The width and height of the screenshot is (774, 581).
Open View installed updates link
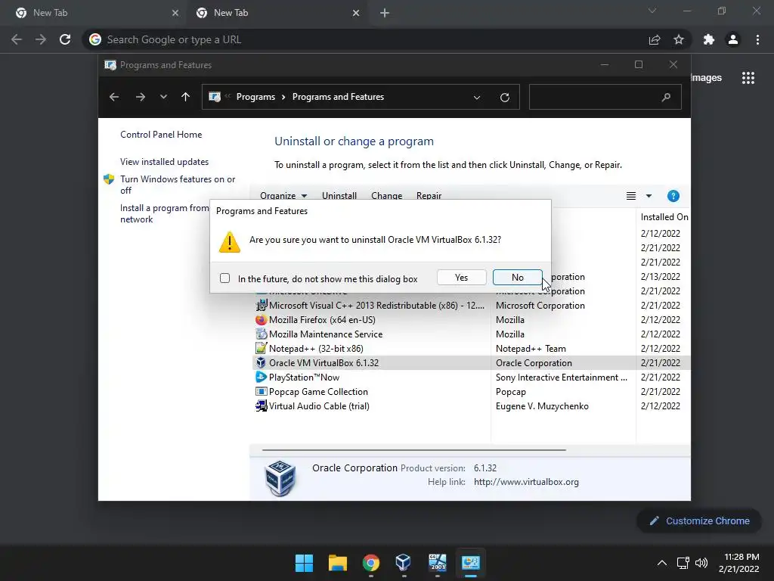164,162
